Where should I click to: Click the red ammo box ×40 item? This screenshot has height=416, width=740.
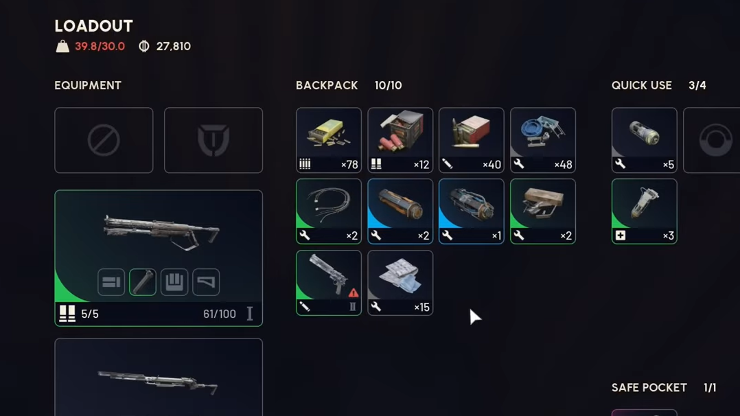click(x=472, y=140)
